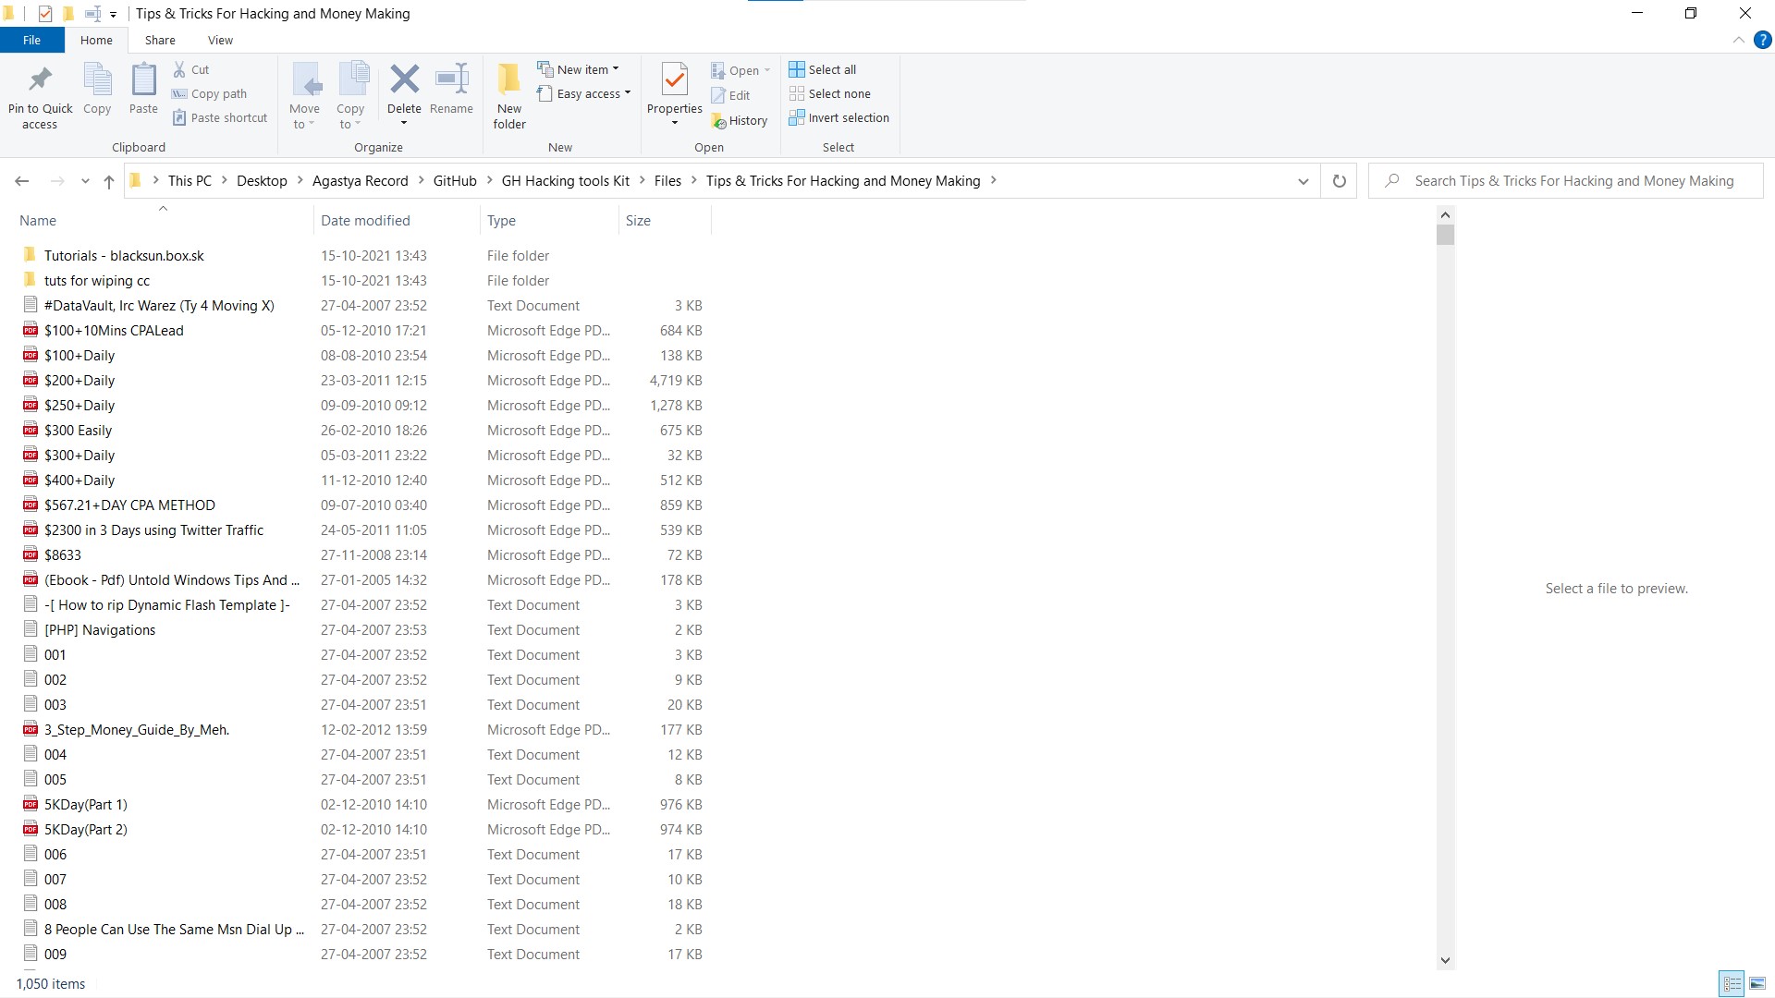Pin current folder to Quick access
This screenshot has width=1775, height=998.
tap(39, 93)
